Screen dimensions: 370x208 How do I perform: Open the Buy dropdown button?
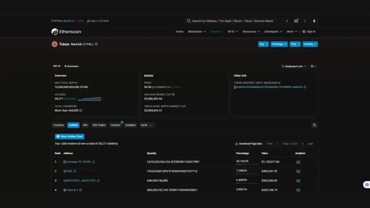(263, 44)
